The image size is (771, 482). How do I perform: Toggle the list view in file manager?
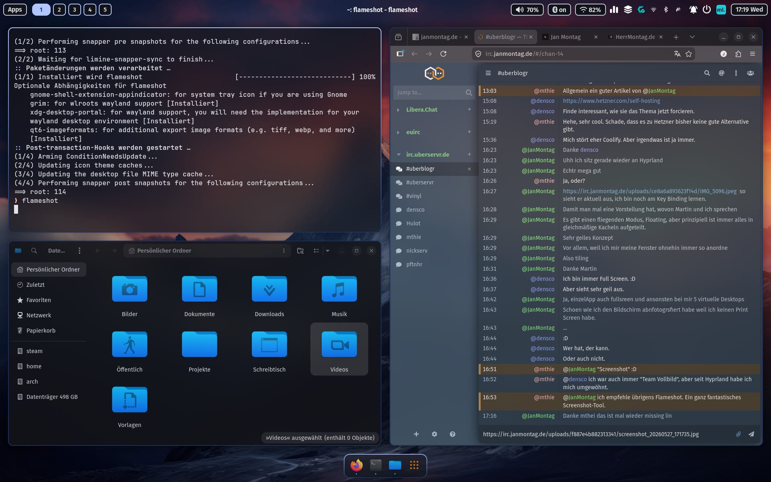[x=316, y=251]
